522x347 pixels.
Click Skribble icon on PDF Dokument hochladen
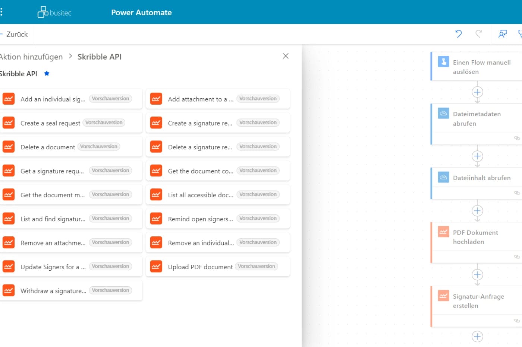click(443, 232)
